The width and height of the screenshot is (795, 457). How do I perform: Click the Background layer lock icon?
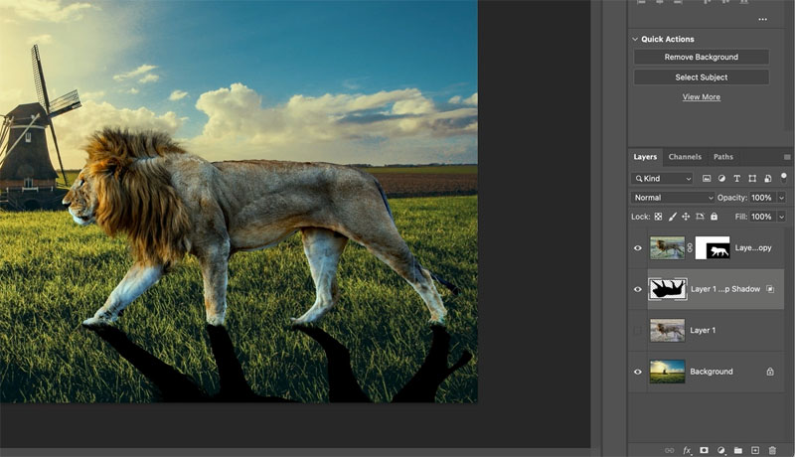click(770, 372)
